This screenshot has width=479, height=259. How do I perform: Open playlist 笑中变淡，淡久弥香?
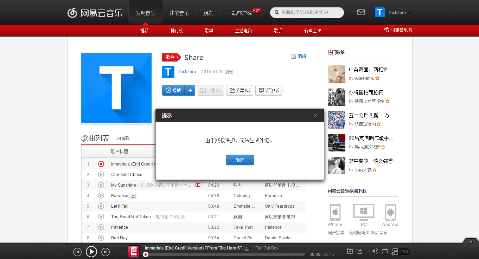tap(371, 161)
